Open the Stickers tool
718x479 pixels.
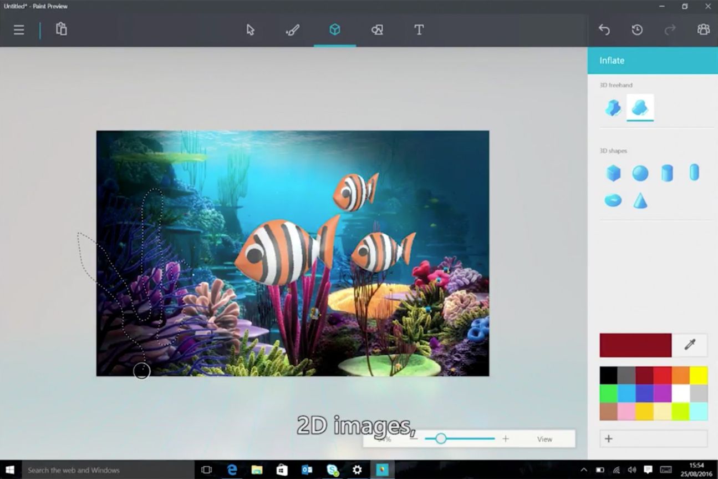click(377, 30)
